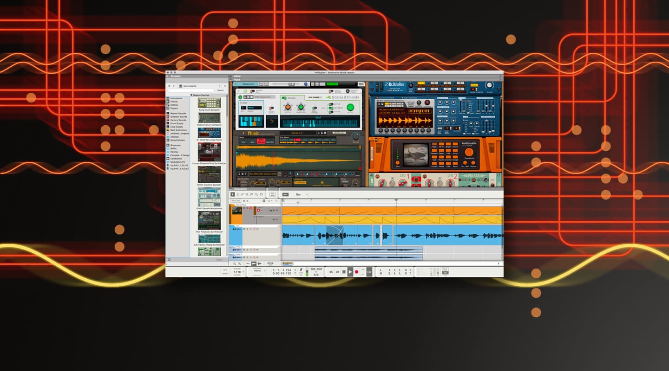
Task: Click the Search button in Browser
Action: click(x=221, y=90)
